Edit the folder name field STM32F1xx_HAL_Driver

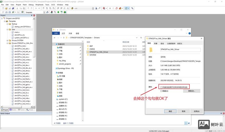coord(180,50)
